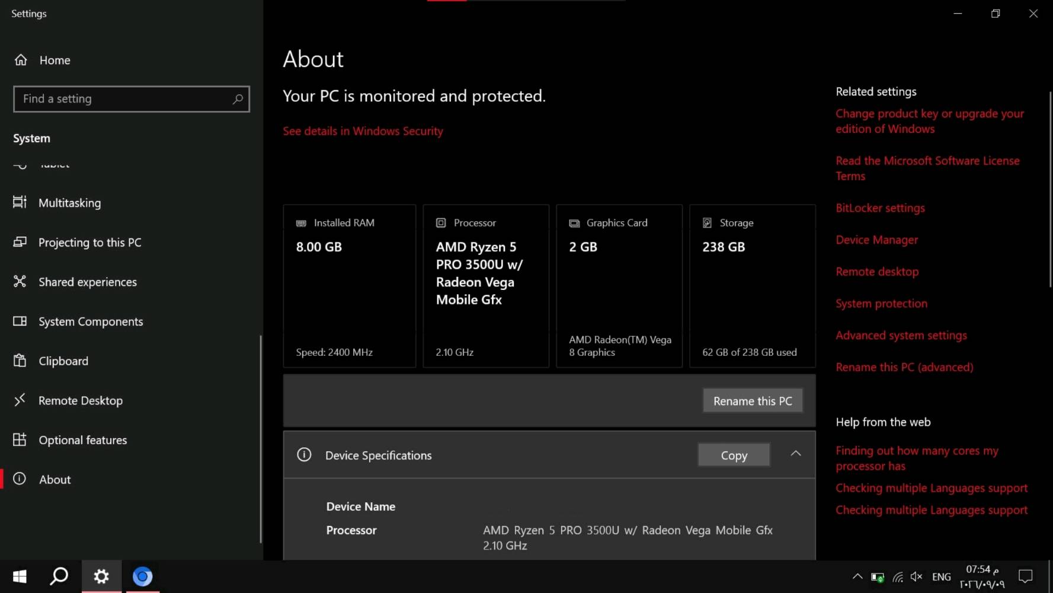Open the taskbar clock and date
Image resolution: width=1053 pixels, height=593 pixels.
coord(982,576)
